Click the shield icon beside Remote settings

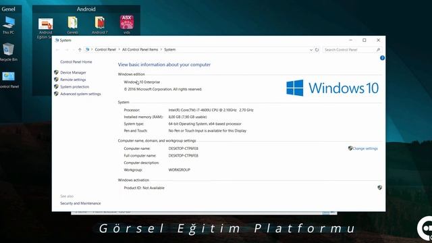pyautogui.click(x=56, y=80)
